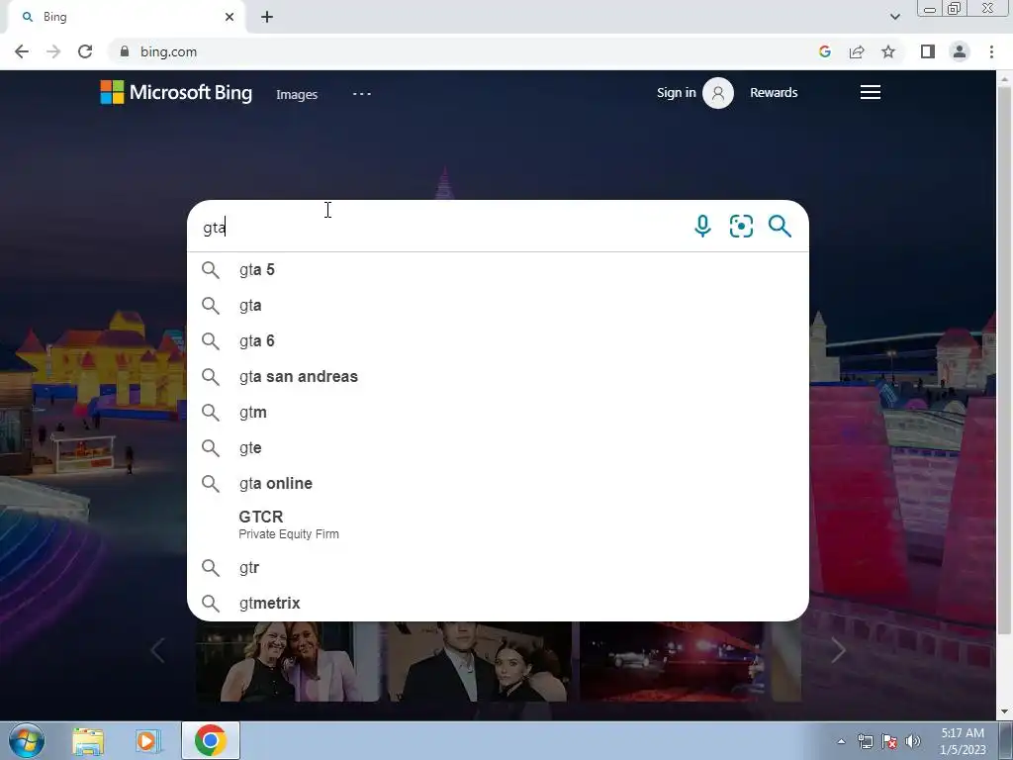Viewport: 1013px width, 760px height.
Task: Select the 'gtmetrix' suggestion
Action: (498, 603)
